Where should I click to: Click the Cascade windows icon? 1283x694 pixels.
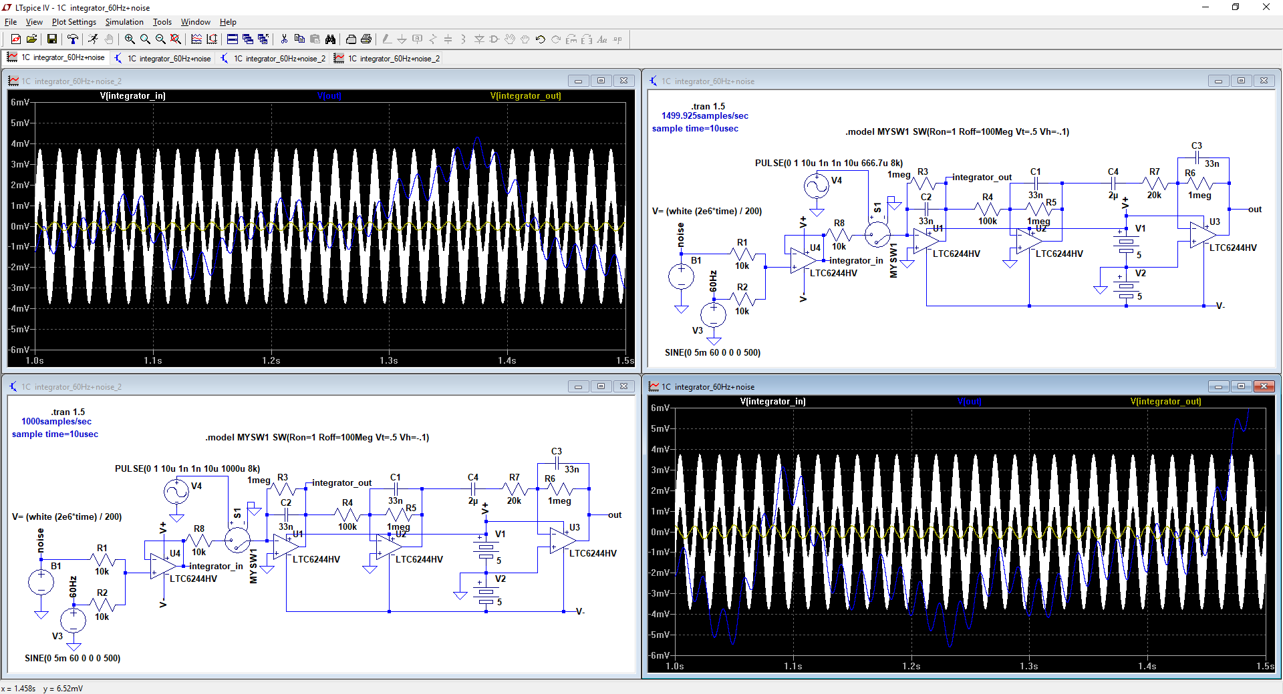pos(248,39)
